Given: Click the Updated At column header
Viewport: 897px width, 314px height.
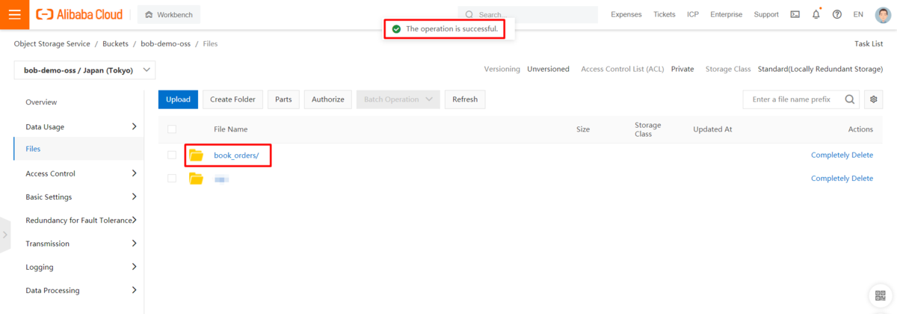Looking at the screenshot, I should coord(712,129).
